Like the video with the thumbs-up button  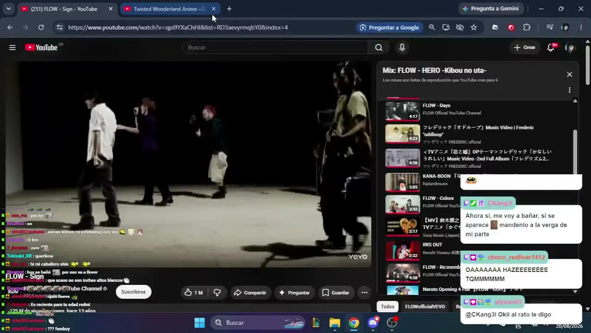tap(194, 292)
